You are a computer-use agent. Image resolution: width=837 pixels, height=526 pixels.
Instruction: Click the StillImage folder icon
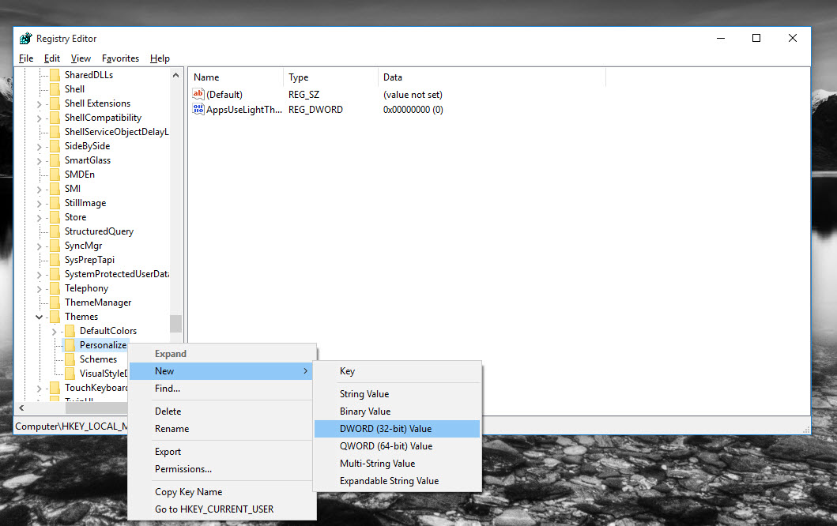(55, 203)
